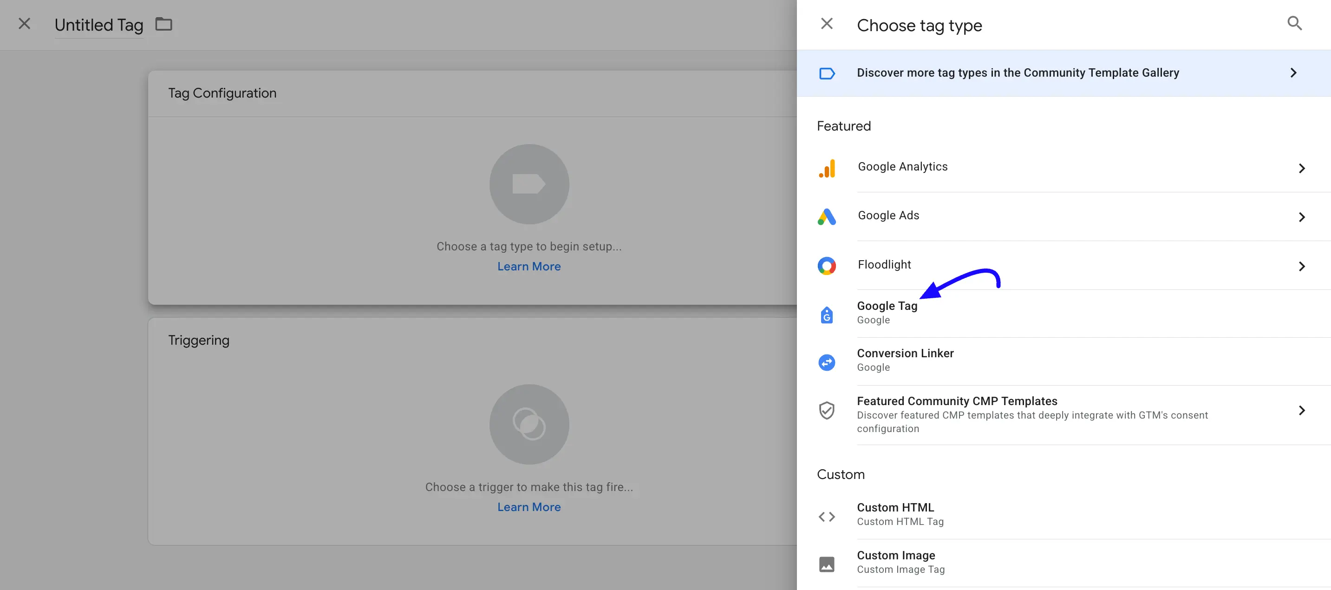Expand the Google Analytics chevron arrow
Screen dimensions: 1331x590
pos(1302,169)
